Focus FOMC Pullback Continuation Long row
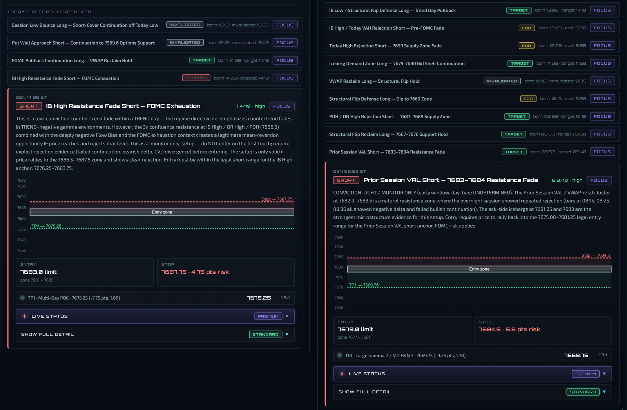 coord(285,60)
